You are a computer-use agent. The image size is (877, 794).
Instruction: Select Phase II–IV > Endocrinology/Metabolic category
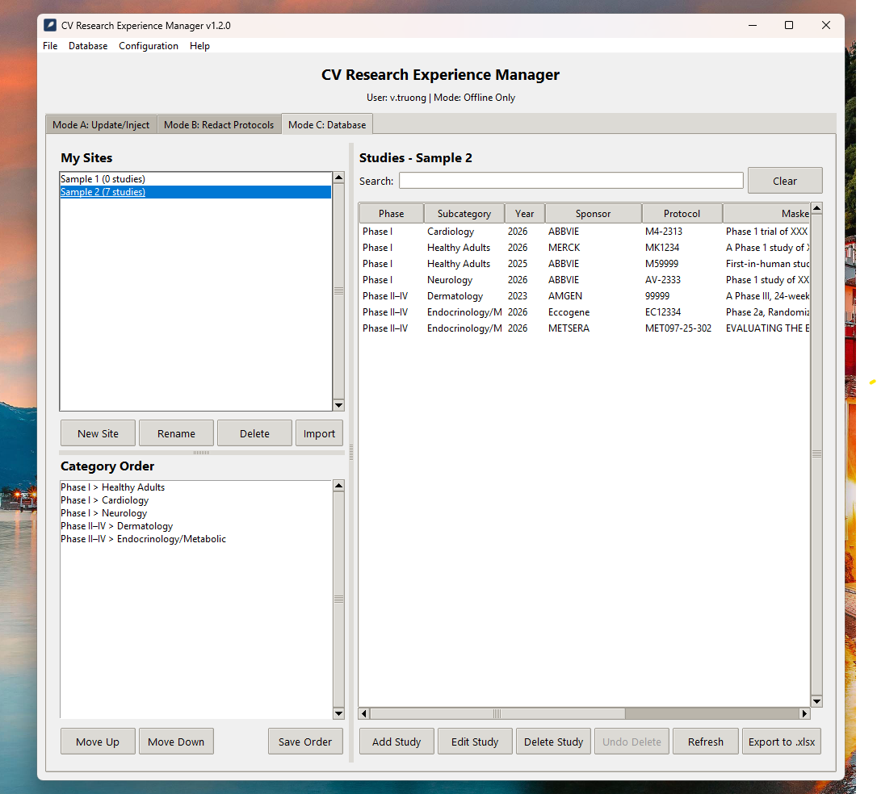195,539
